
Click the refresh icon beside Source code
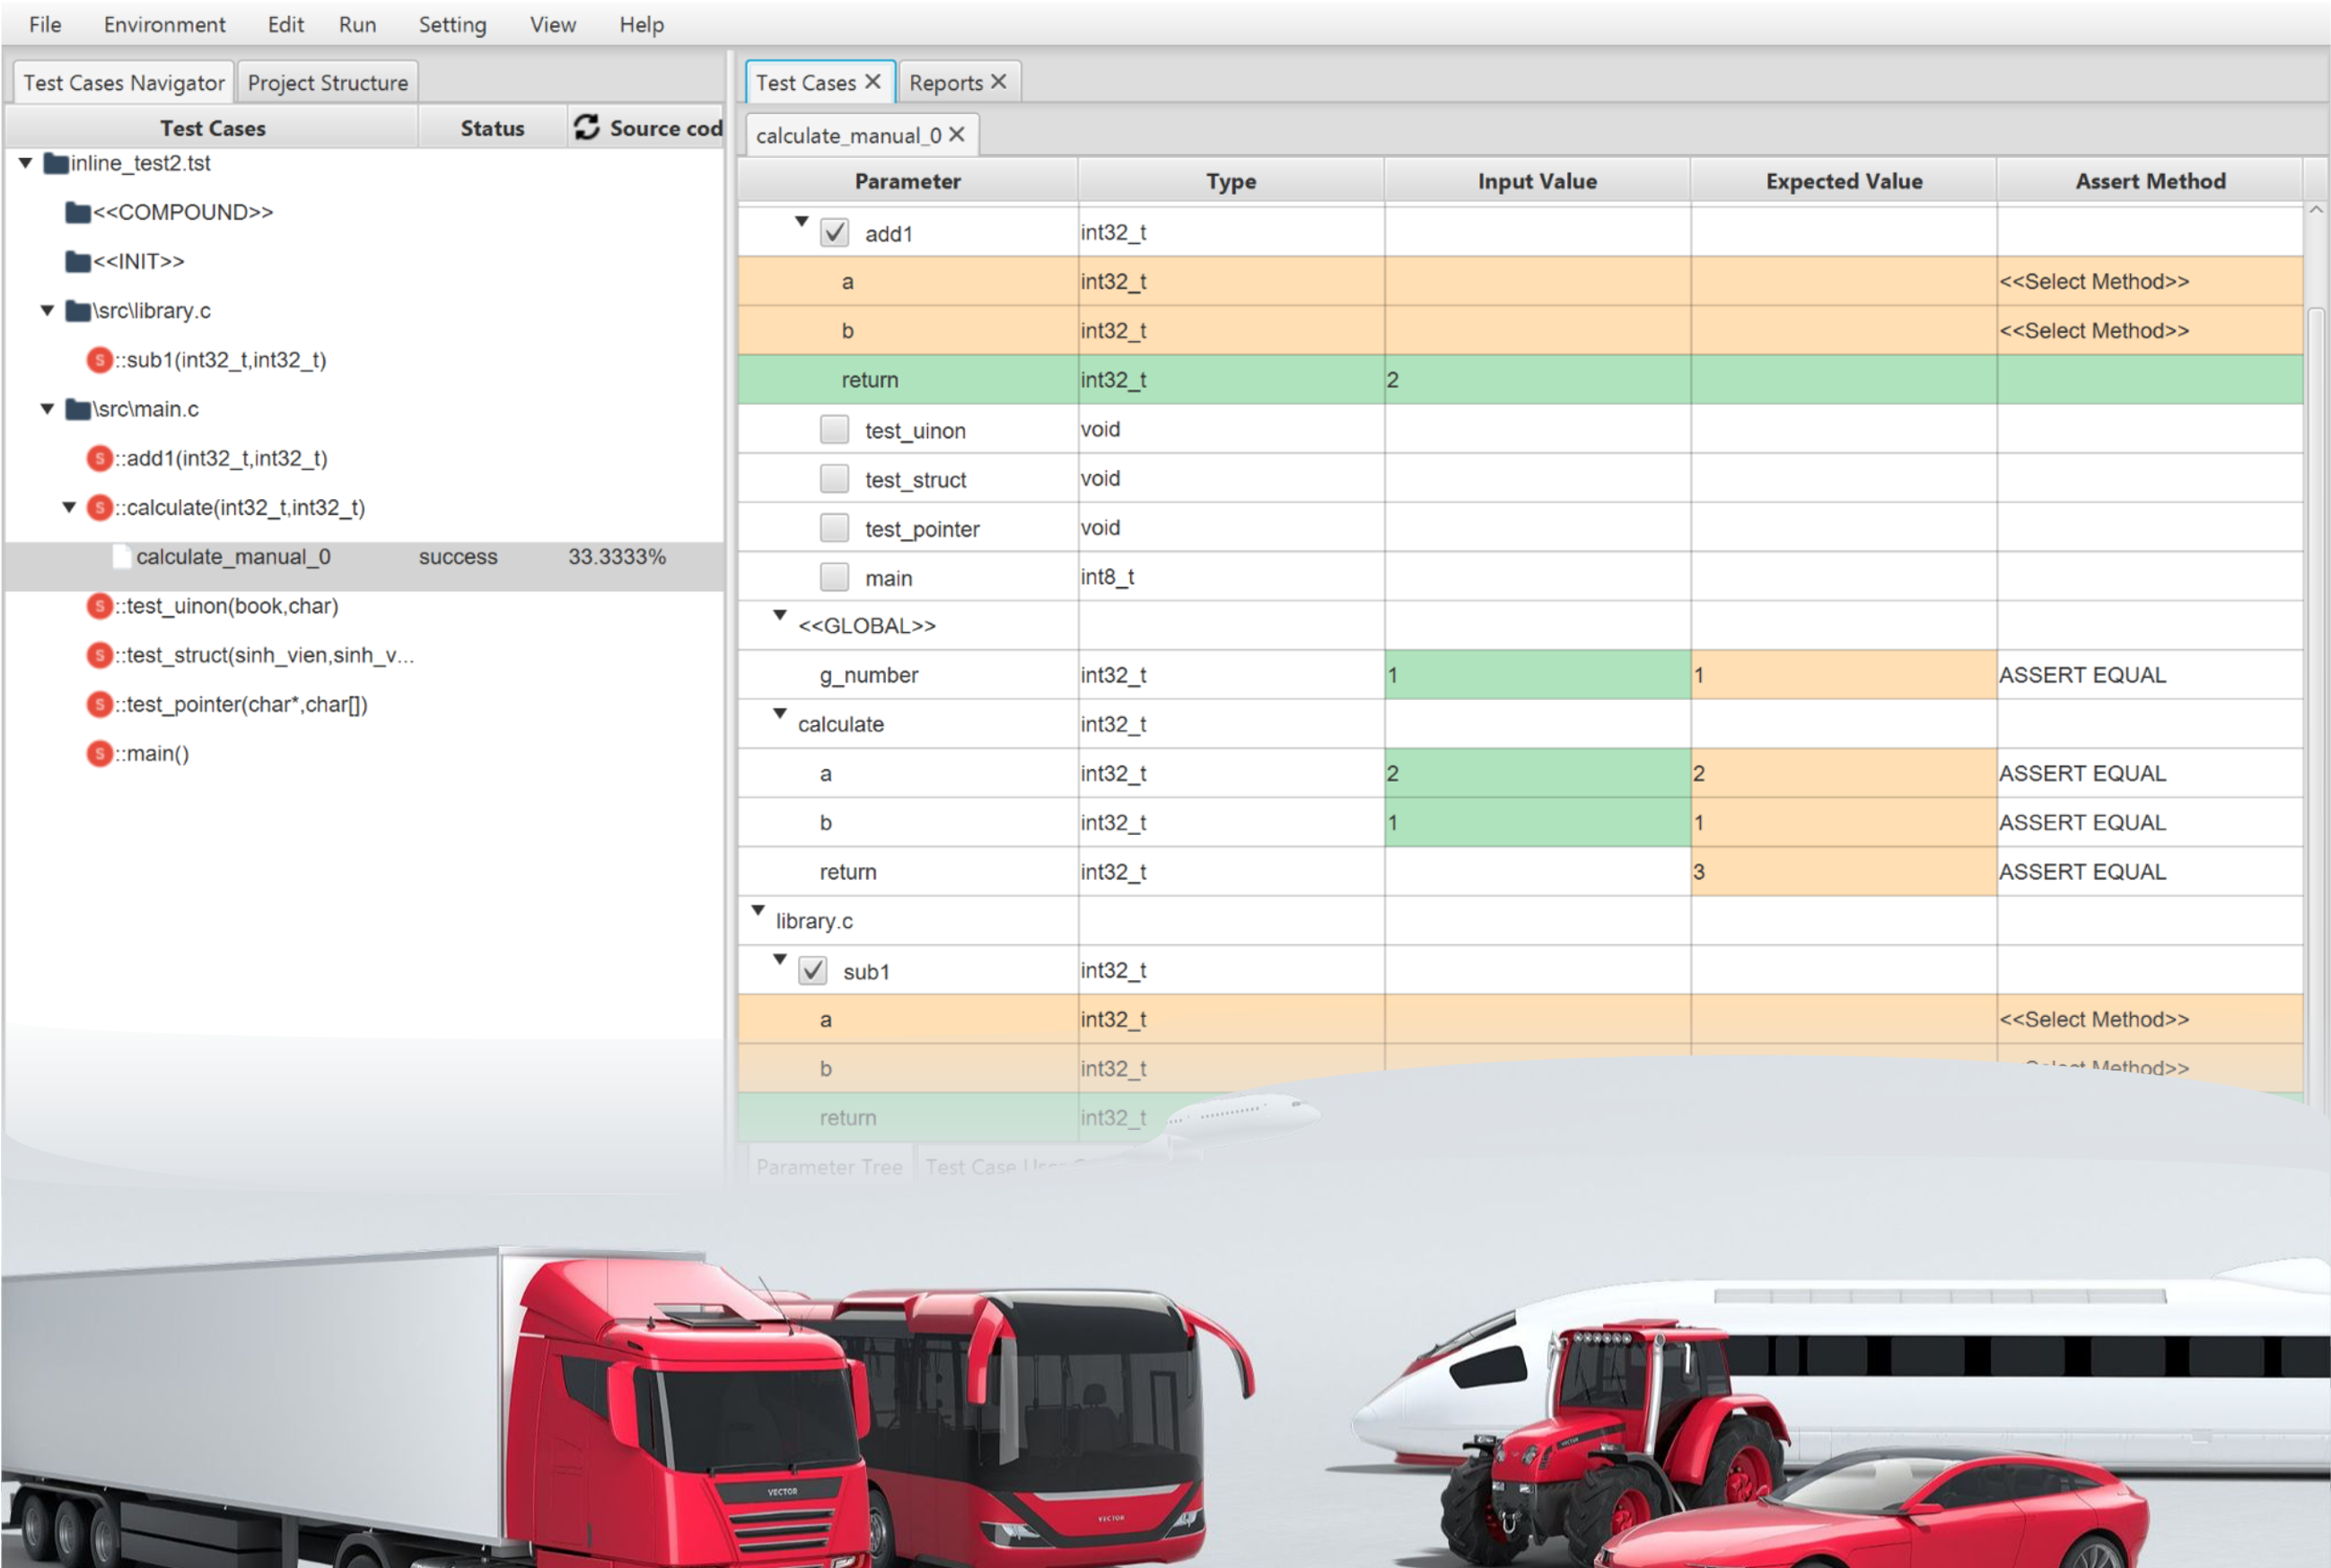click(x=586, y=127)
